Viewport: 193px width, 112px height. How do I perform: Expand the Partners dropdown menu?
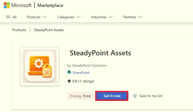pos(133,17)
